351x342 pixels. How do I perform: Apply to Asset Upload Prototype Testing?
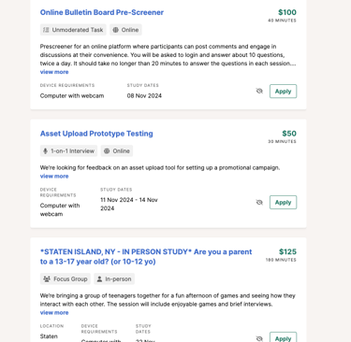tap(283, 203)
